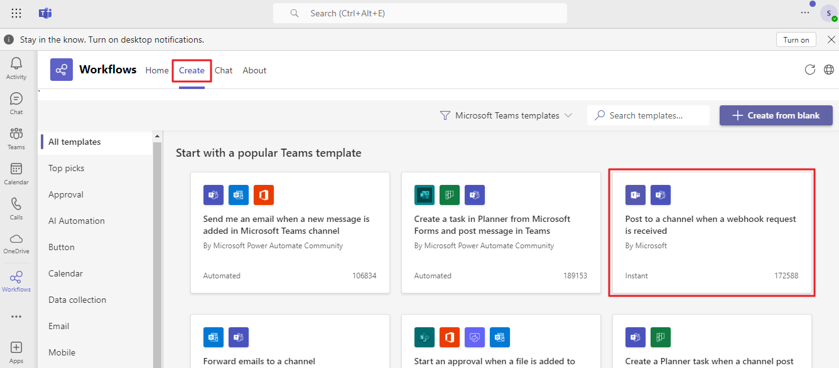The height and width of the screenshot is (368, 839).
Task: Go to Teams in sidebar
Action: [16, 139]
